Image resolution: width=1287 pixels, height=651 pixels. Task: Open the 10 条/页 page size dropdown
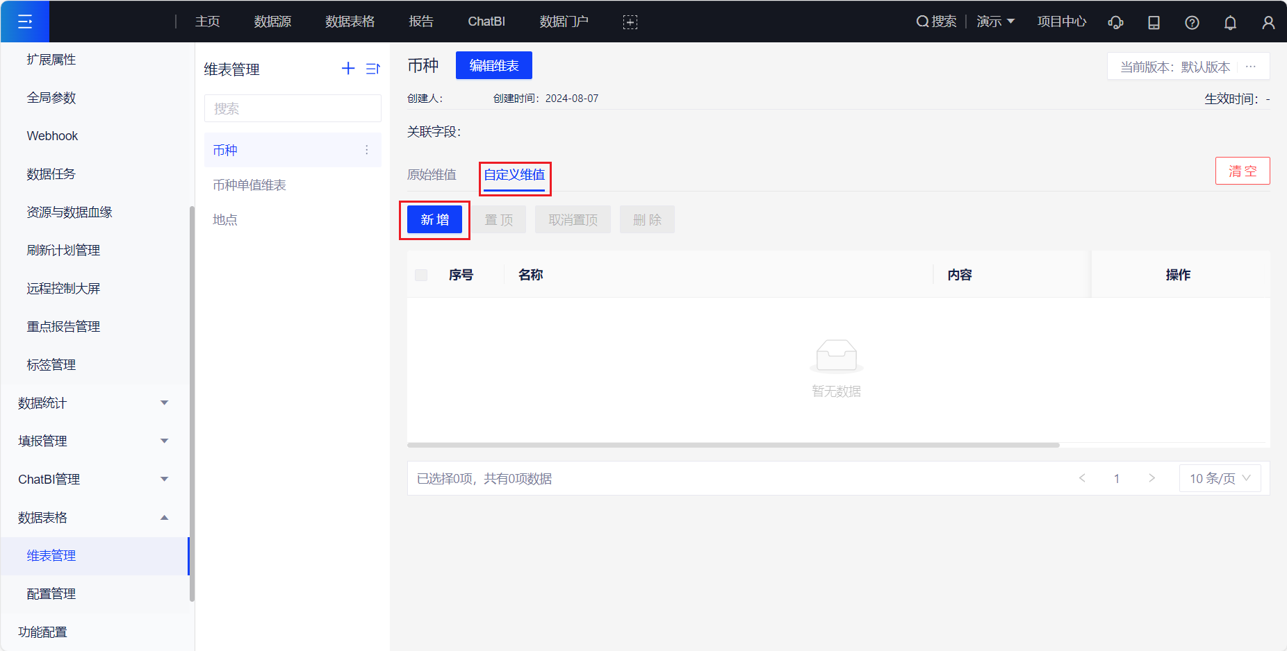click(x=1220, y=478)
